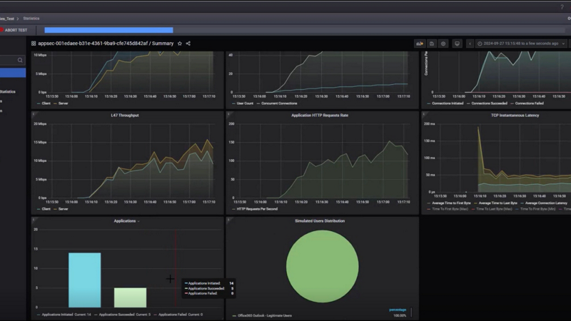Open the help question mark icon

click(562, 7)
